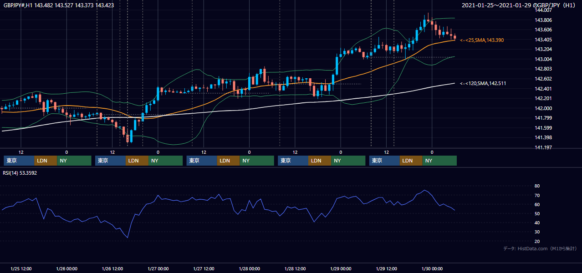Select the fourth 東京 session box from left
The image size is (582, 273).
pyautogui.click(x=293, y=161)
